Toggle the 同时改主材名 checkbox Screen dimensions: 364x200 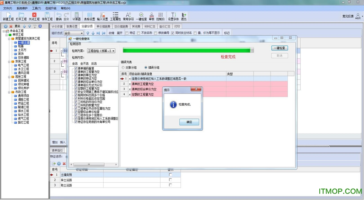click(173, 33)
